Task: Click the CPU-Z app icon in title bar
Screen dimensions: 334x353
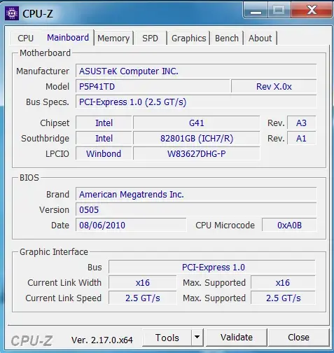Action: click(x=12, y=13)
